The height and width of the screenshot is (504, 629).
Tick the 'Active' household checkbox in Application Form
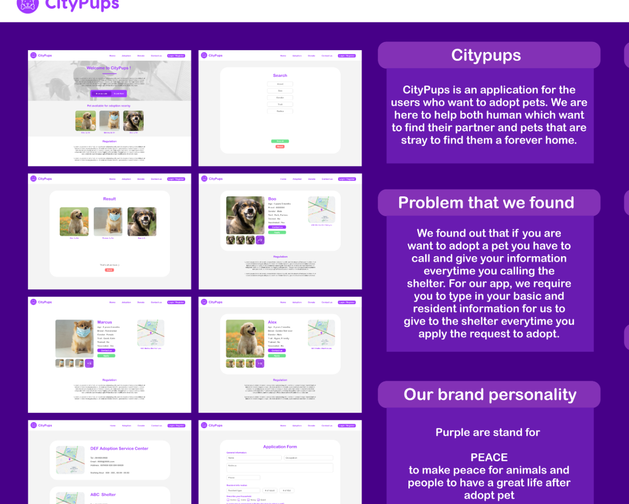click(x=228, y=500)
